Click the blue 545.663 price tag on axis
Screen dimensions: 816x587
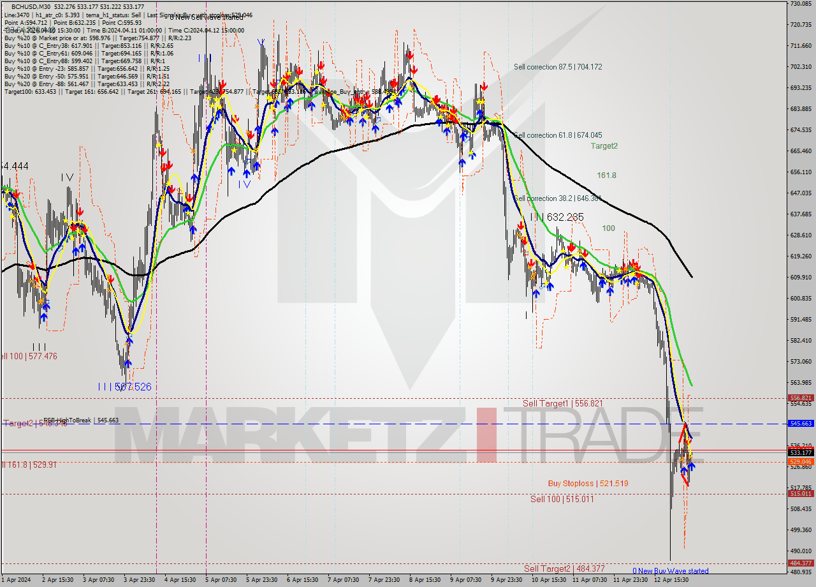801,424
